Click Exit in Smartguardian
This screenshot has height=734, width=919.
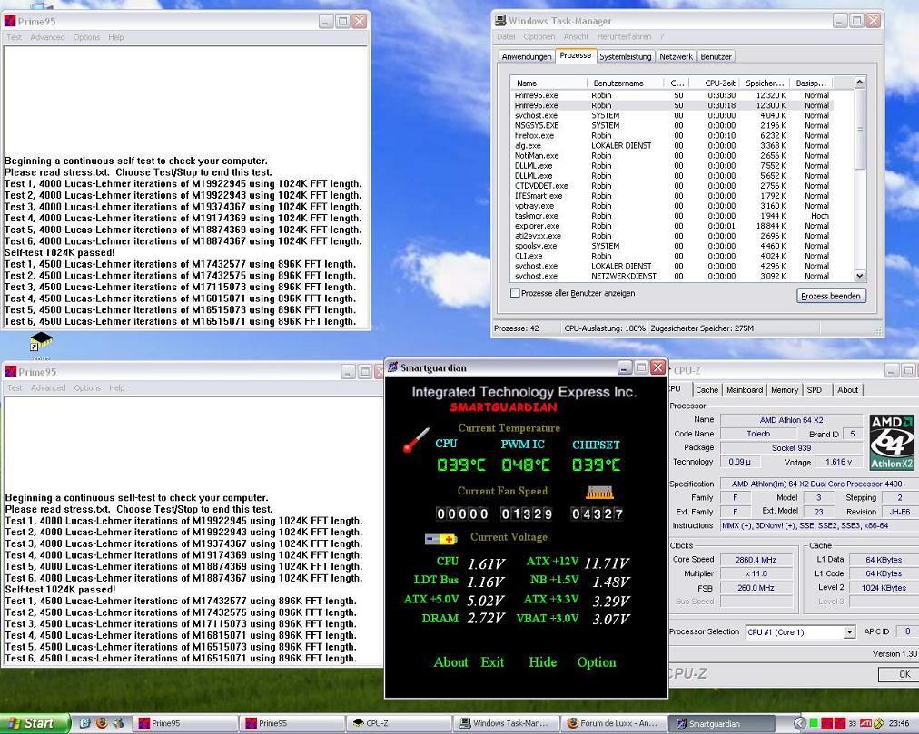(x=492, y=662)
